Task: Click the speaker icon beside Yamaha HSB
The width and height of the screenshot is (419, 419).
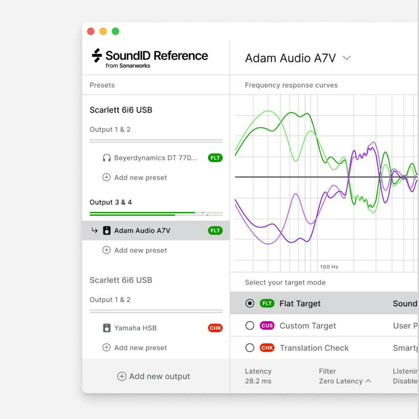Action: 107,328
